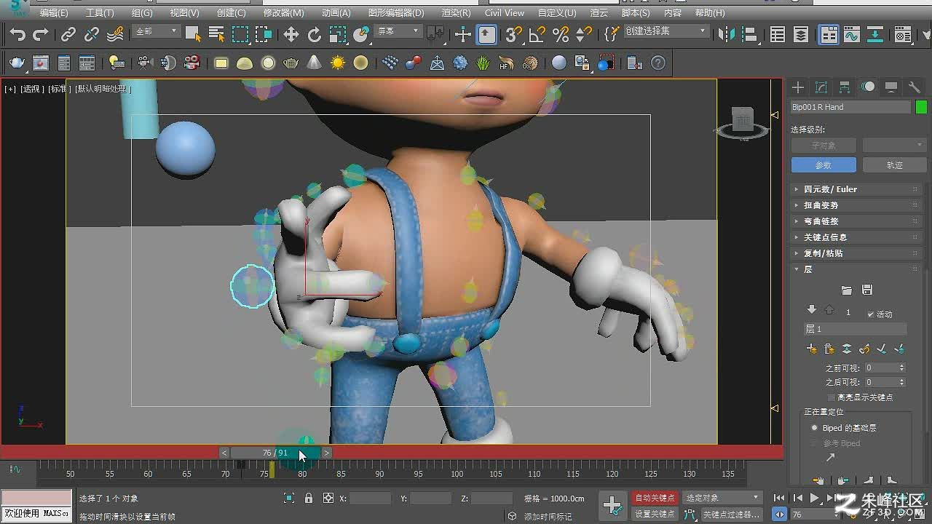Click the Undo arrow icon
The image size is (932, 524).
pos(17,34)
